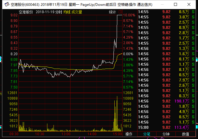
Task: Click the 分时 label in the chart header
Action: click(58, 12)
